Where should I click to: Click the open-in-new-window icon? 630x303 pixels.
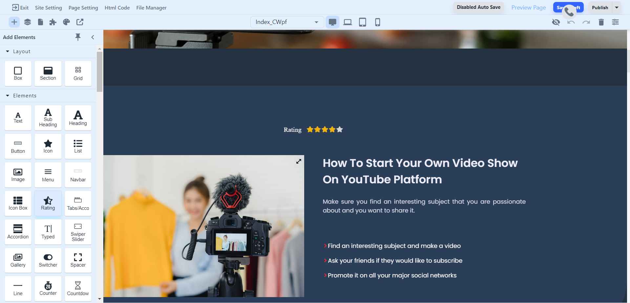(80, 22)
